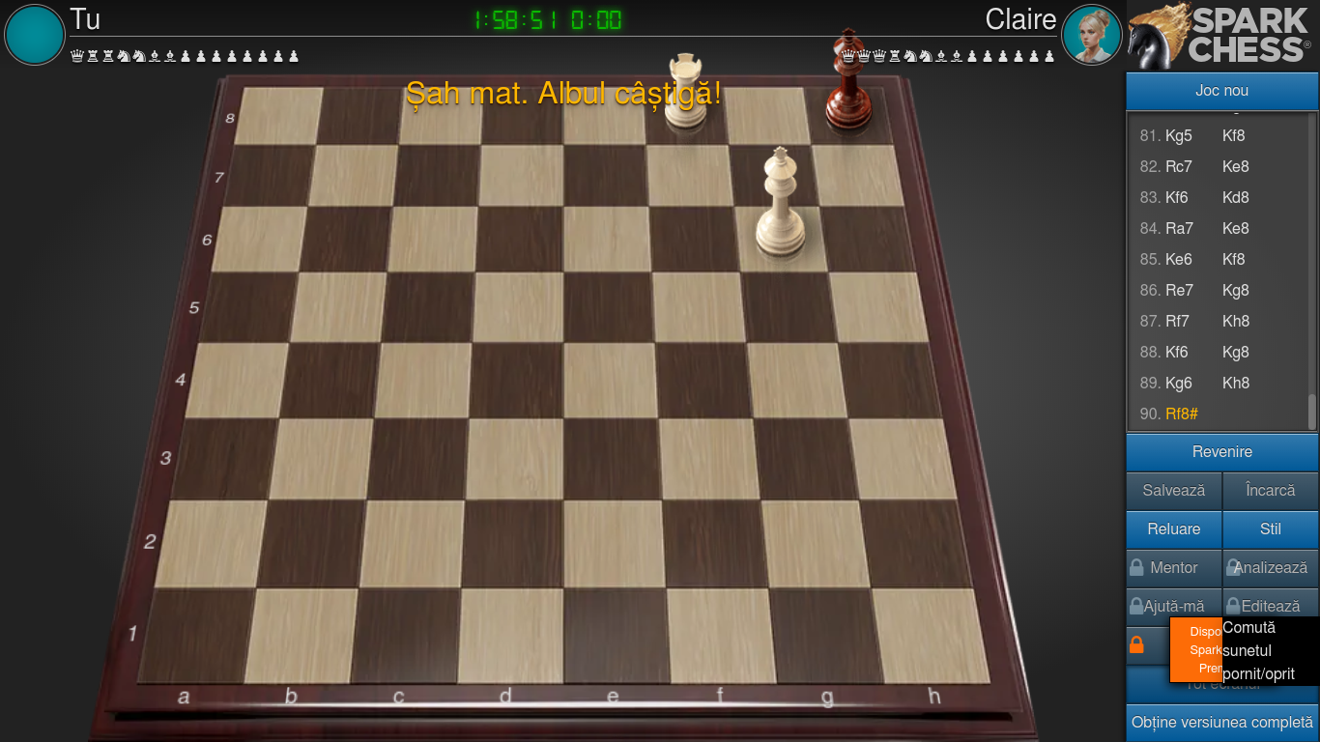Select the white king on g6
Image resolution: width=1320 pixels, height=742 pixels.
pyautogui.click(x=780, y=203)
